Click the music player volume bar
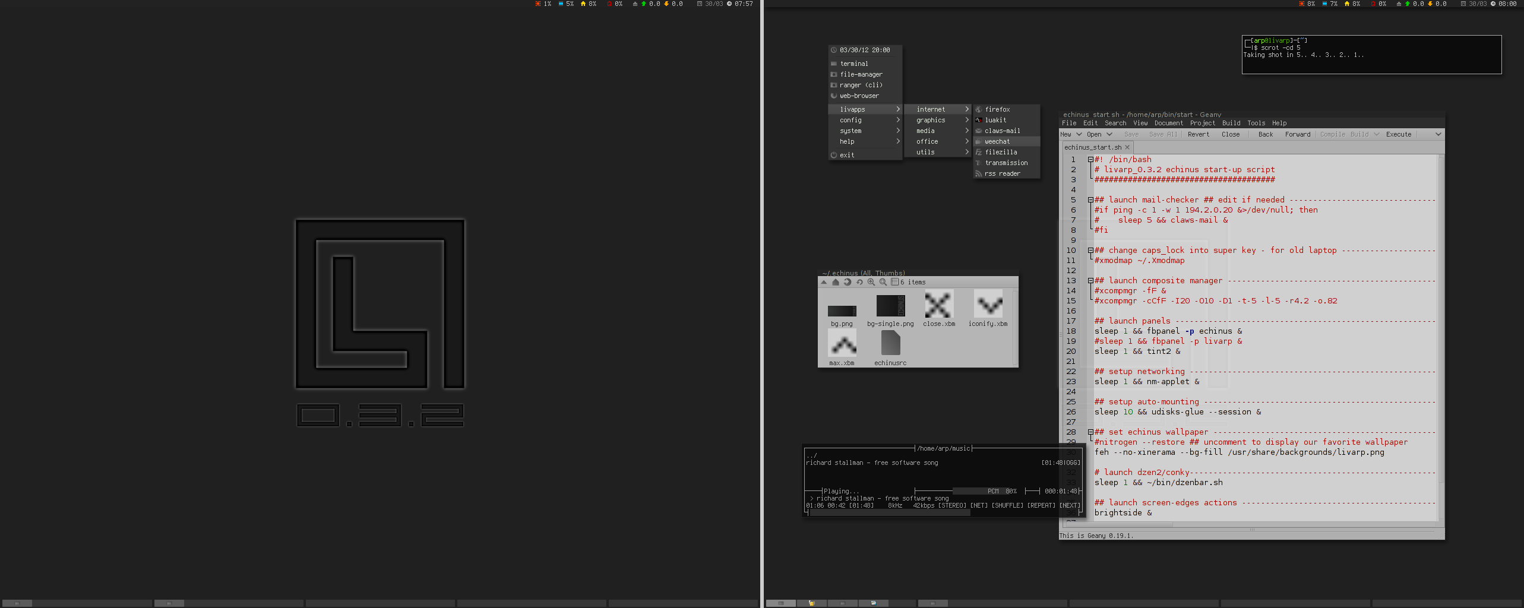1524x608 pixels. coord(986,491)
